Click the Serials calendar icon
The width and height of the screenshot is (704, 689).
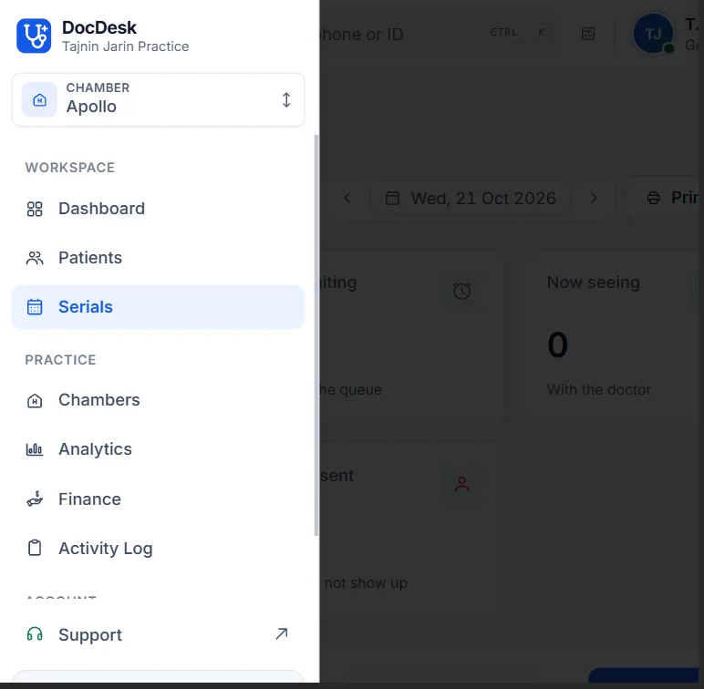point(35,307)
